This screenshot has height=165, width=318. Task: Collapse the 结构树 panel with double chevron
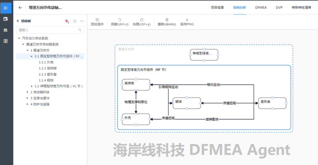click(18, 21)
